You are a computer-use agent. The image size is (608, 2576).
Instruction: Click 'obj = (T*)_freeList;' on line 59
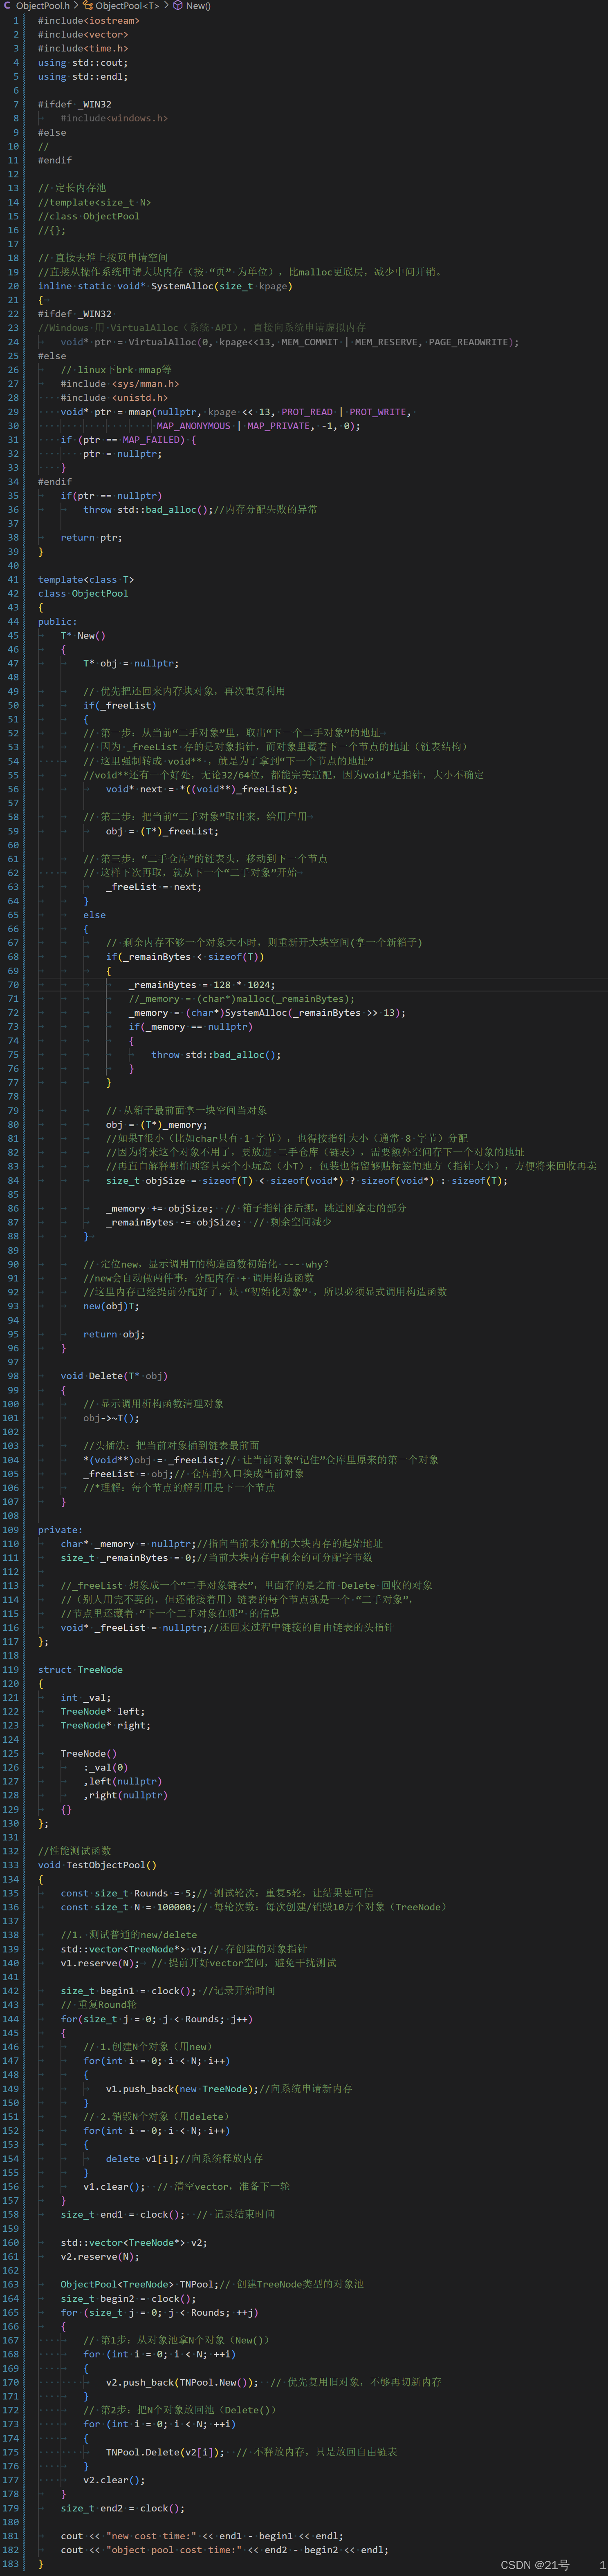(162, 832)
